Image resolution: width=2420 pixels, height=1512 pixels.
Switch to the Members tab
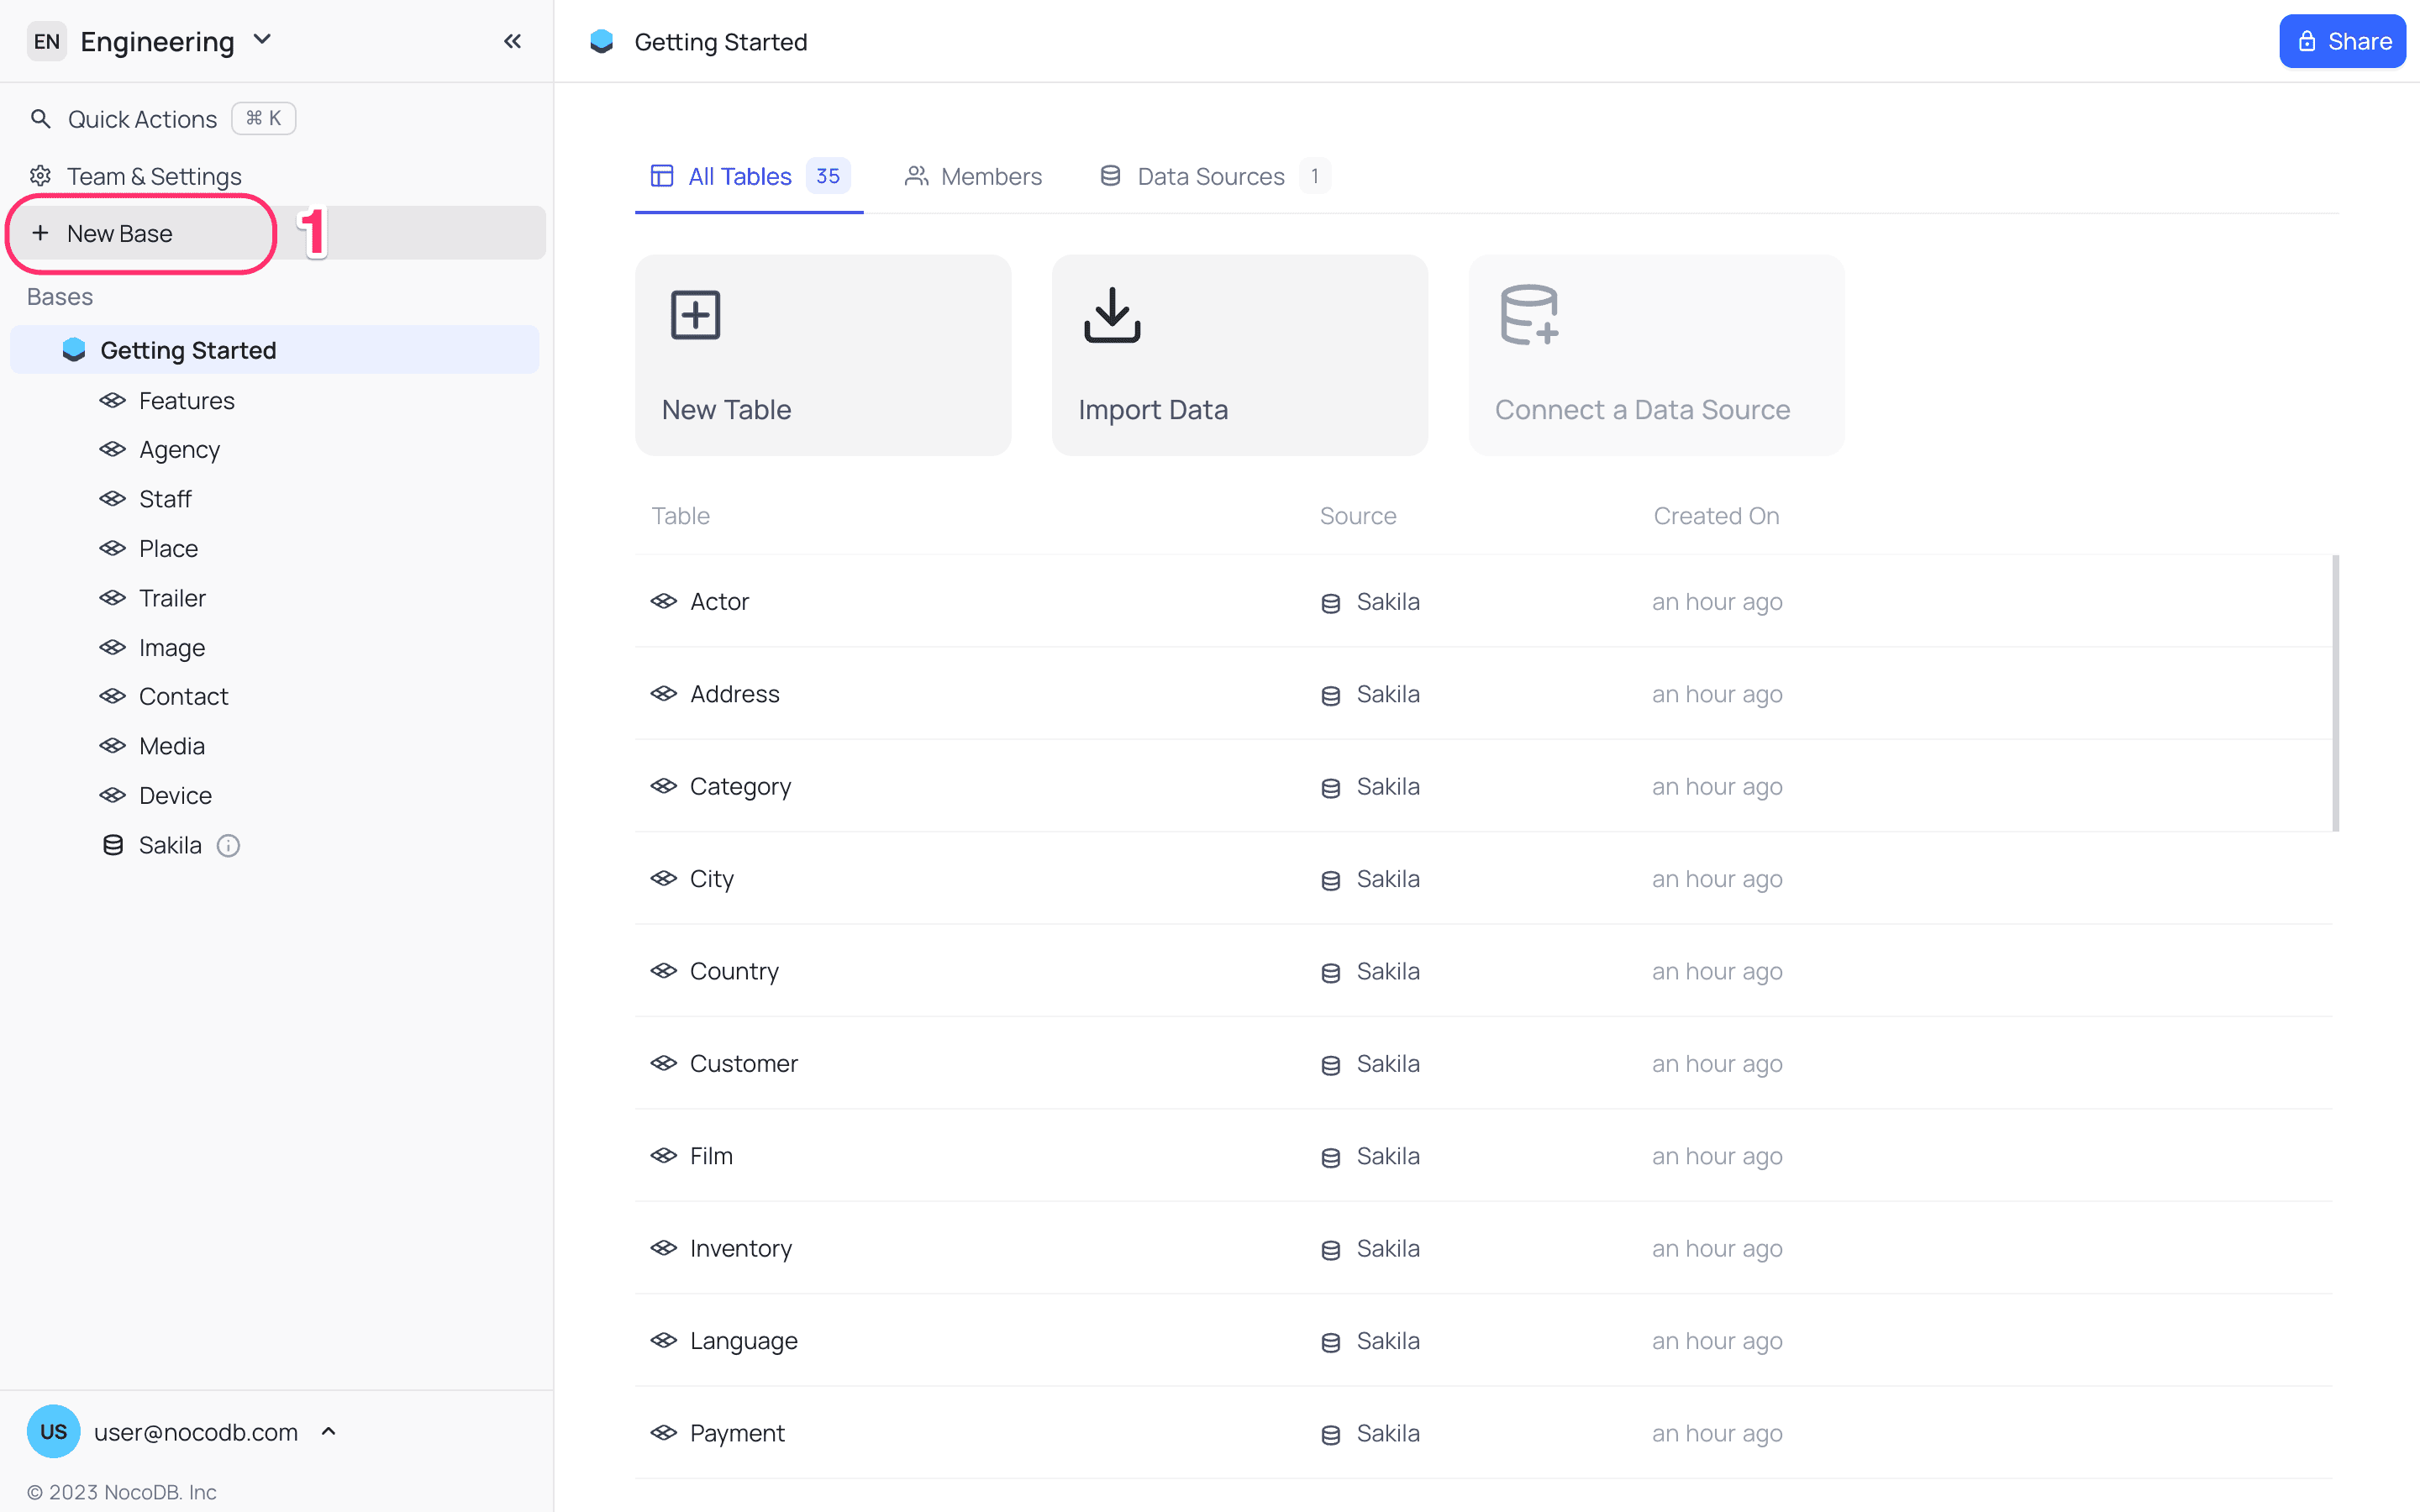(x=973, y=177)
